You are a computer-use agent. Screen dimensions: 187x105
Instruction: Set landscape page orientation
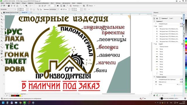(34, 9)
